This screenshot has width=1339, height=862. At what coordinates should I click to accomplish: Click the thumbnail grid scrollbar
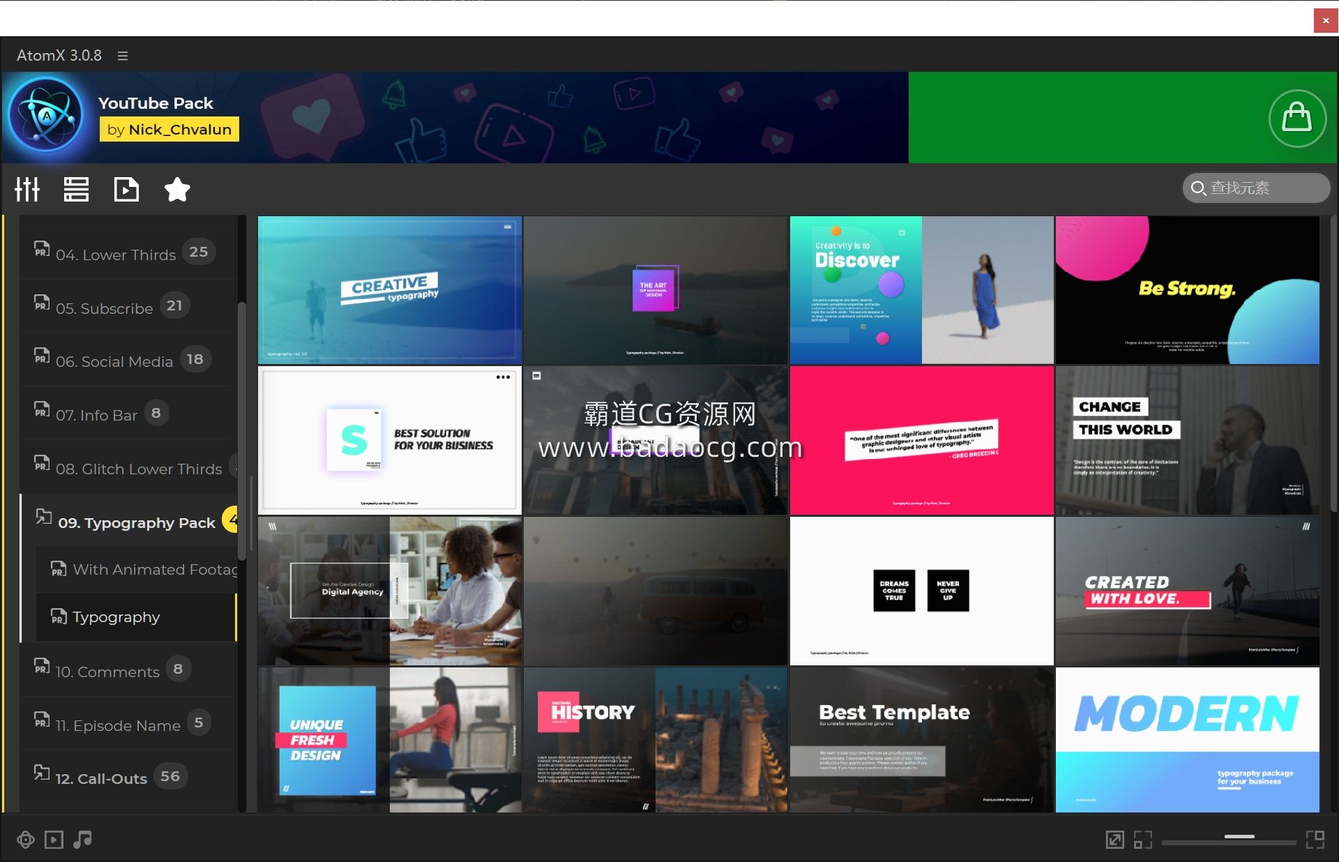[1333, 363]
